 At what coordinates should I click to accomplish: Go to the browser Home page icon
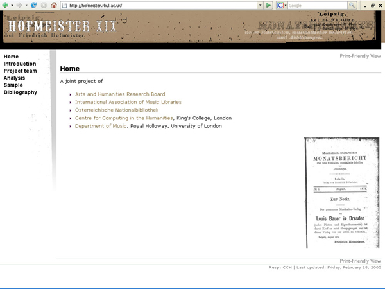pos(54,5)
